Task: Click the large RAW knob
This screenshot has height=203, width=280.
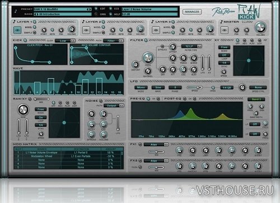Action: 23,110
